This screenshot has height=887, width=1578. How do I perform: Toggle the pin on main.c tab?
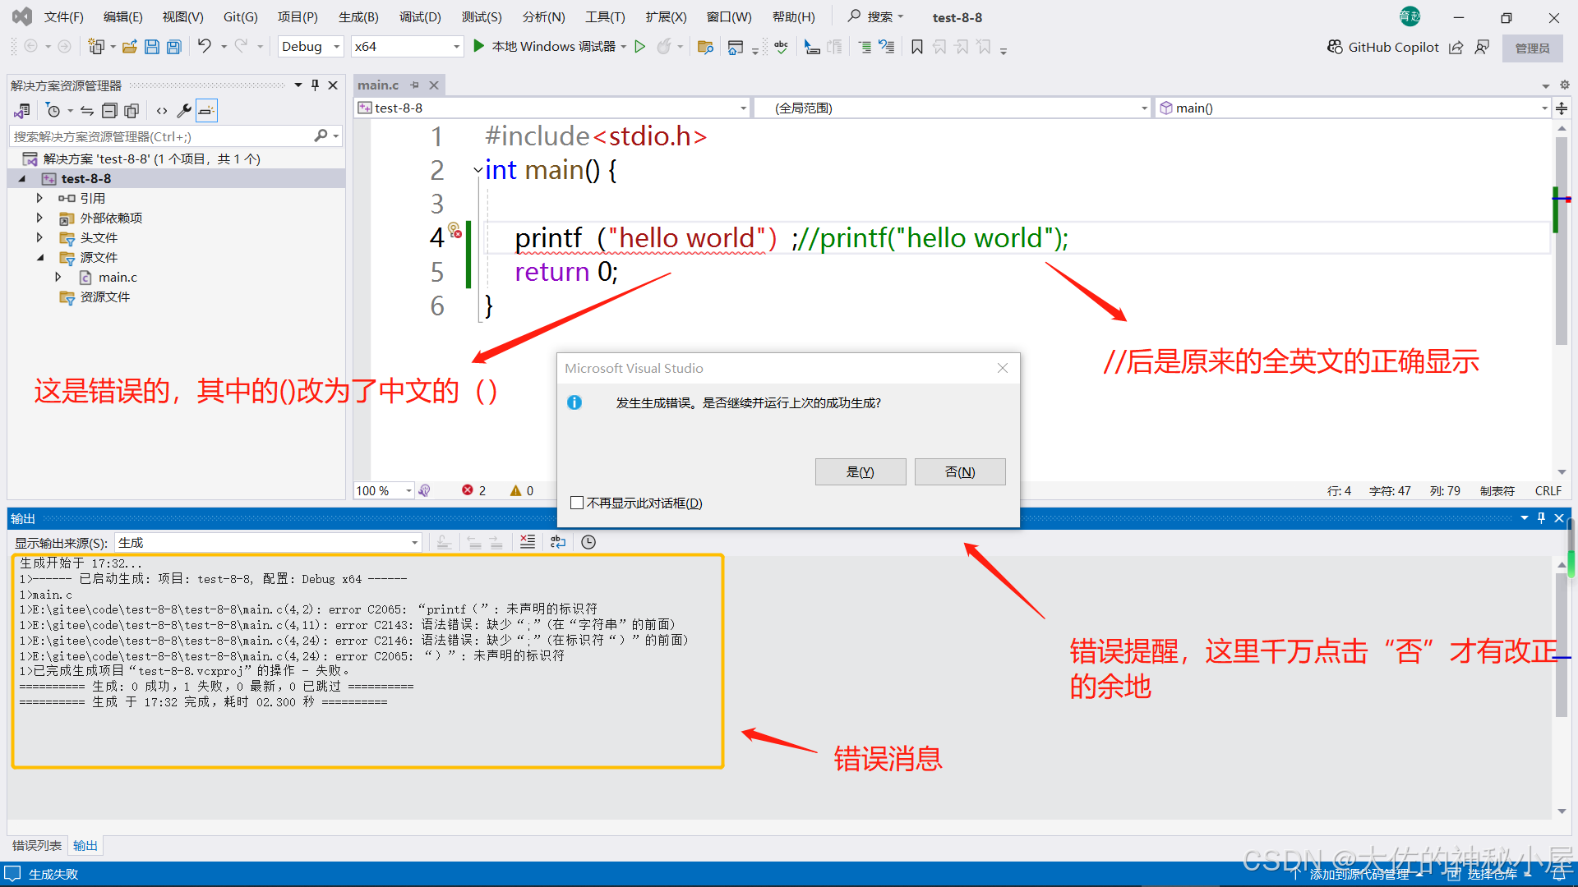[x=415, y=85]
